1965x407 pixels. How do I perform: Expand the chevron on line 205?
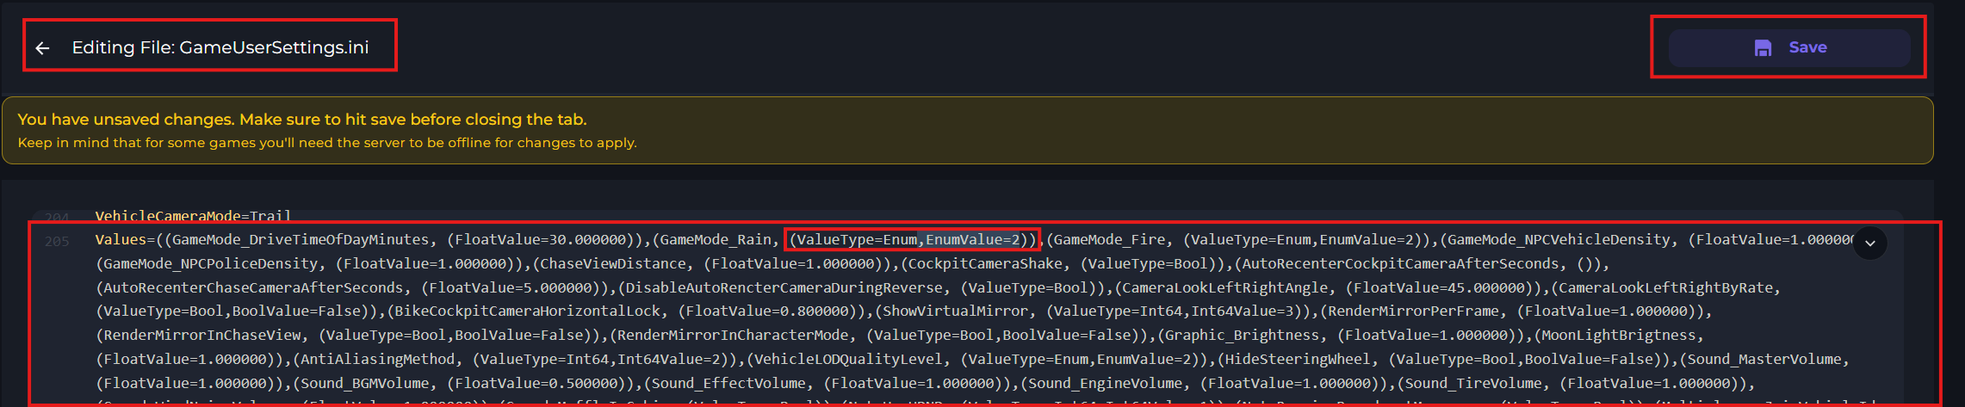1869,244
